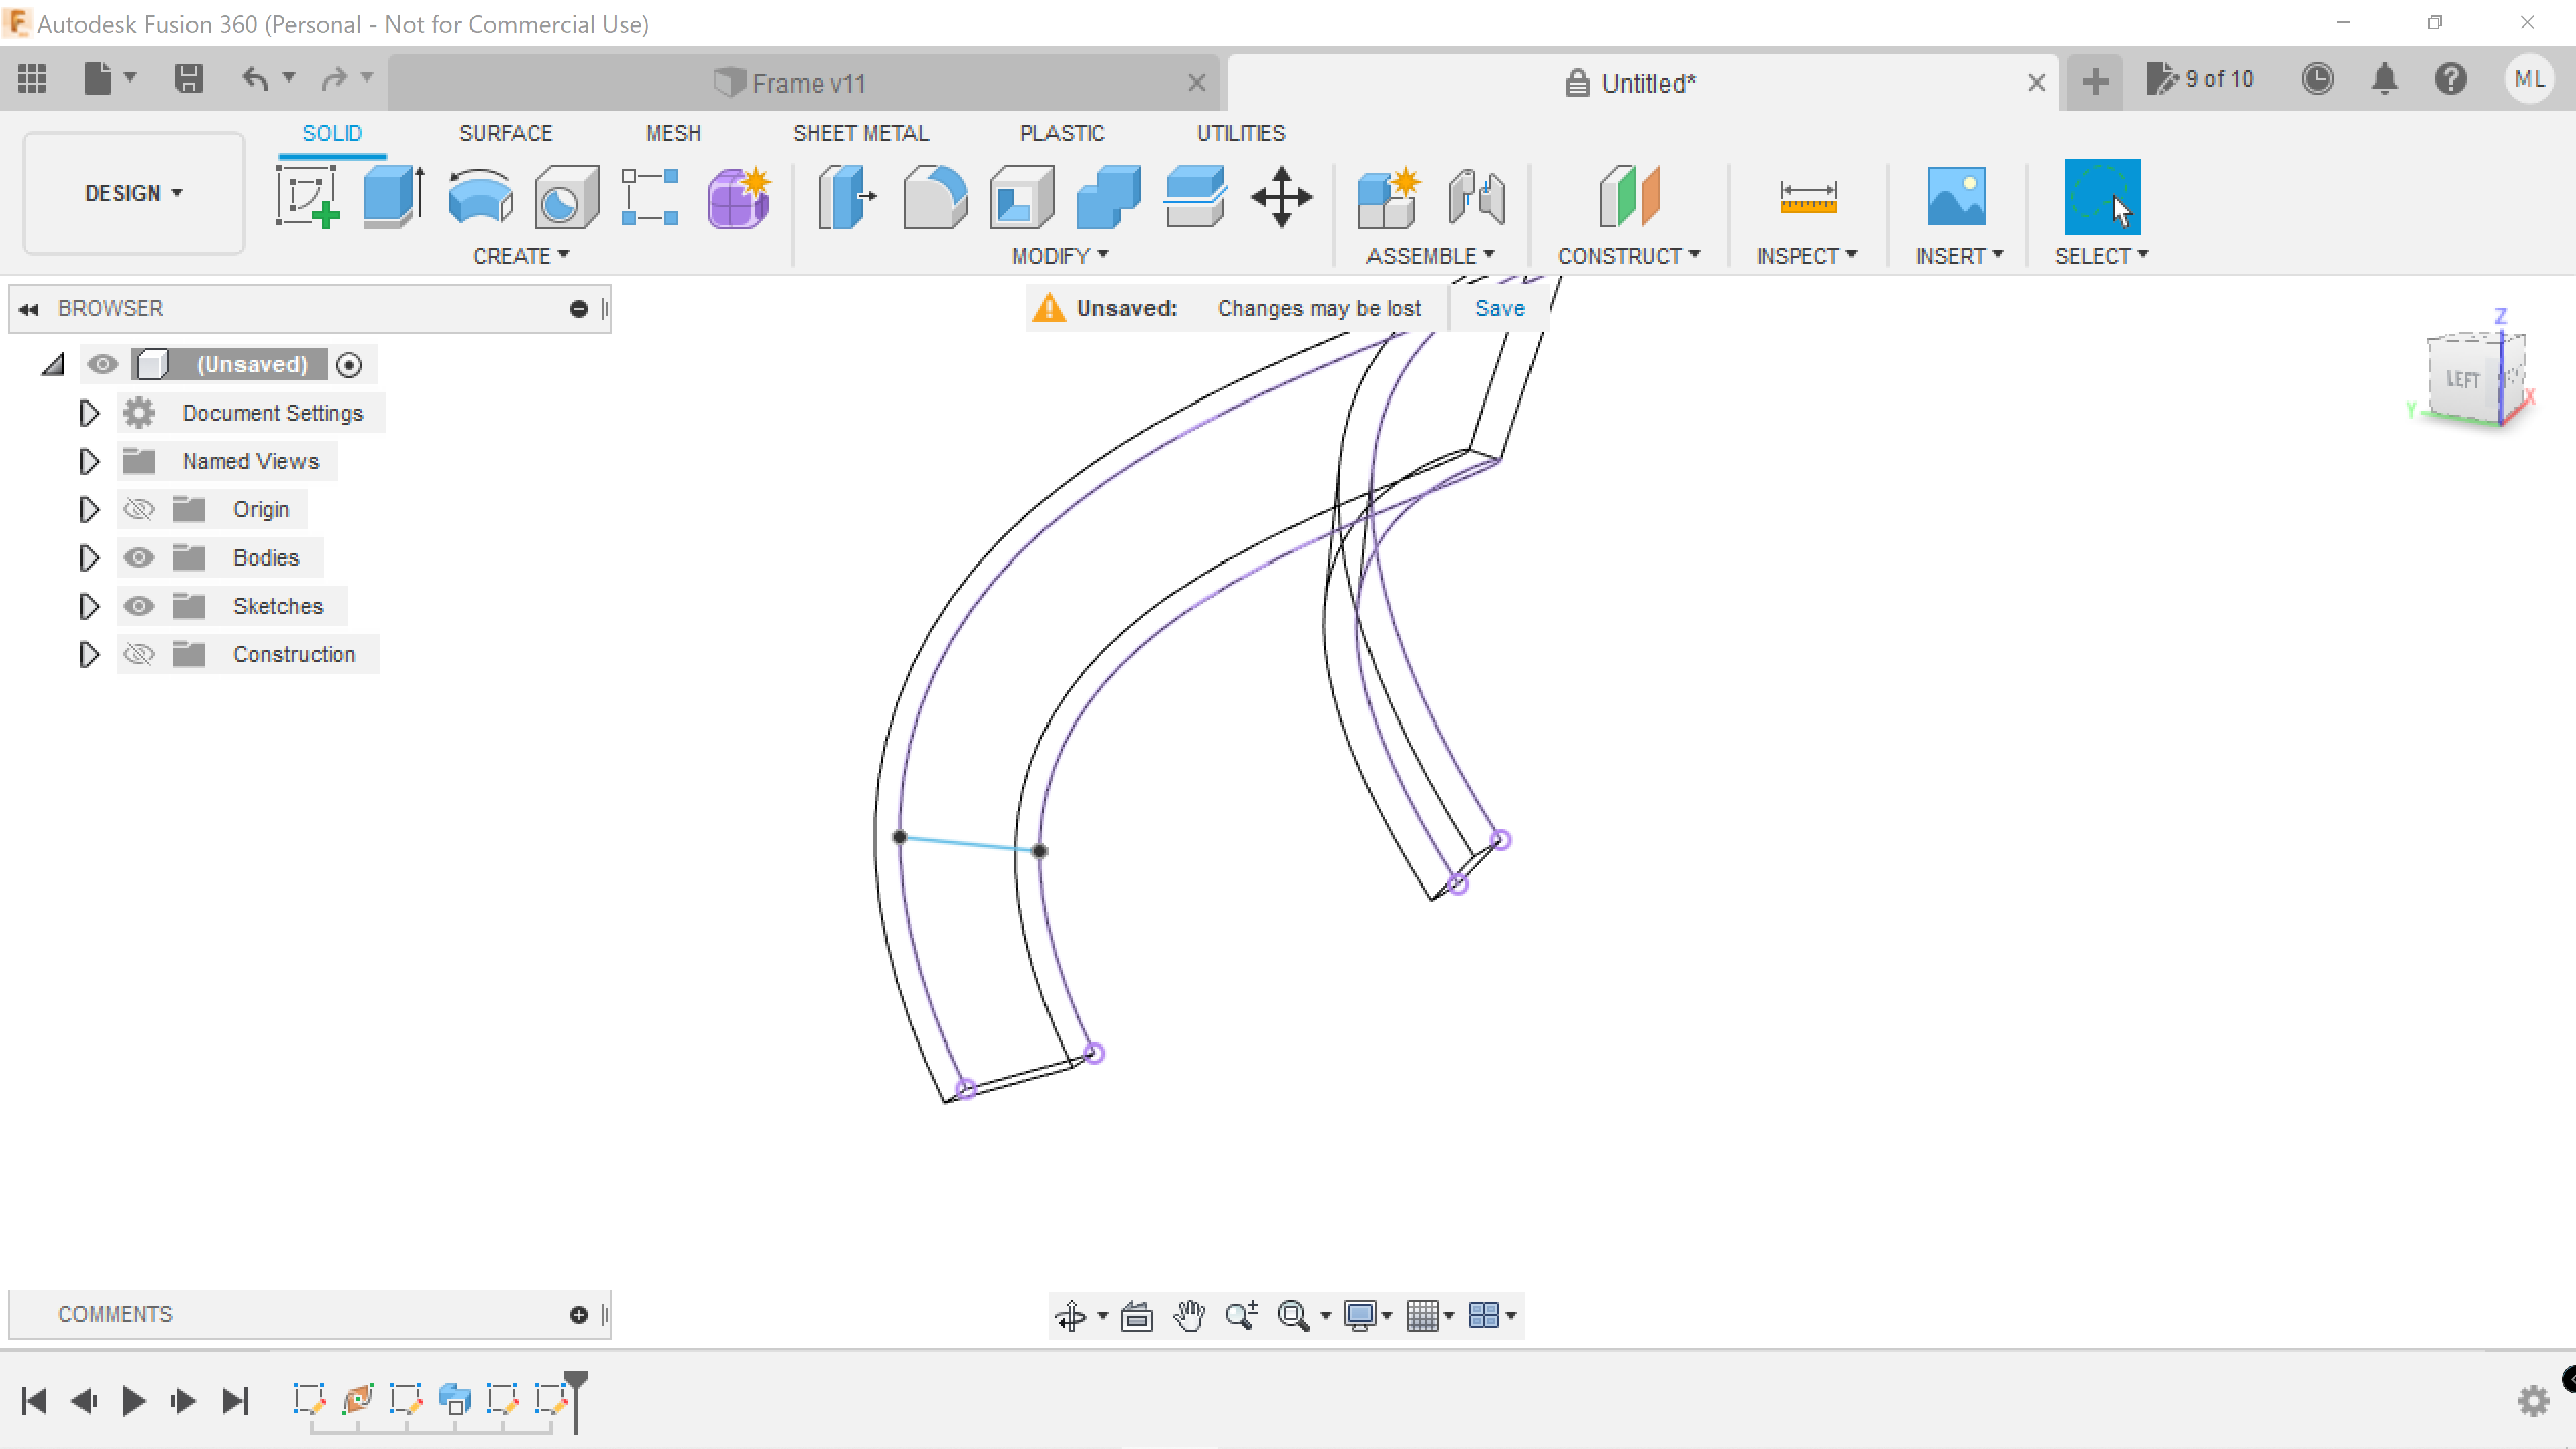Select the Shell tool icon

pos(1021,197)
